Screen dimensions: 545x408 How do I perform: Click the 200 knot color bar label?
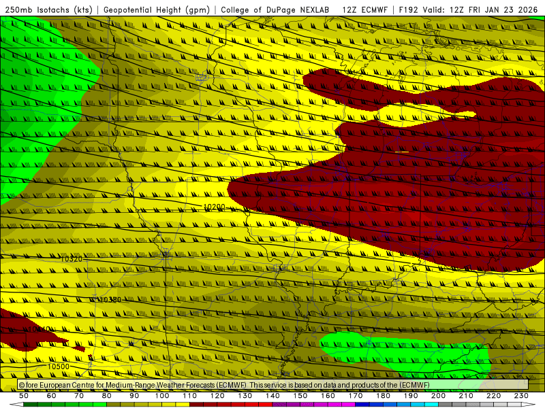point(438,396)
